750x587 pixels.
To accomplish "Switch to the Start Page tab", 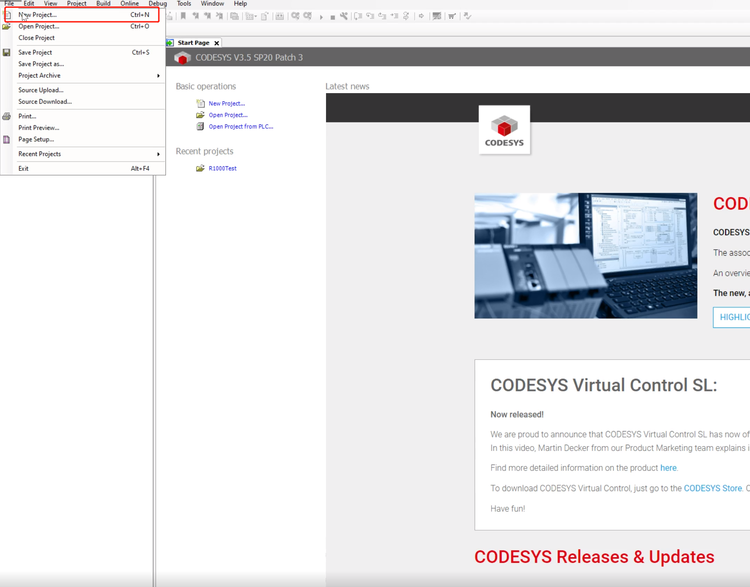I will click(194, 43).
